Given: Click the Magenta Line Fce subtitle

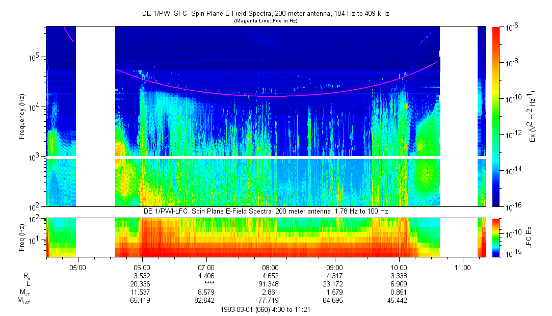Looking at the screenshot, I should [x=265, y=21].
